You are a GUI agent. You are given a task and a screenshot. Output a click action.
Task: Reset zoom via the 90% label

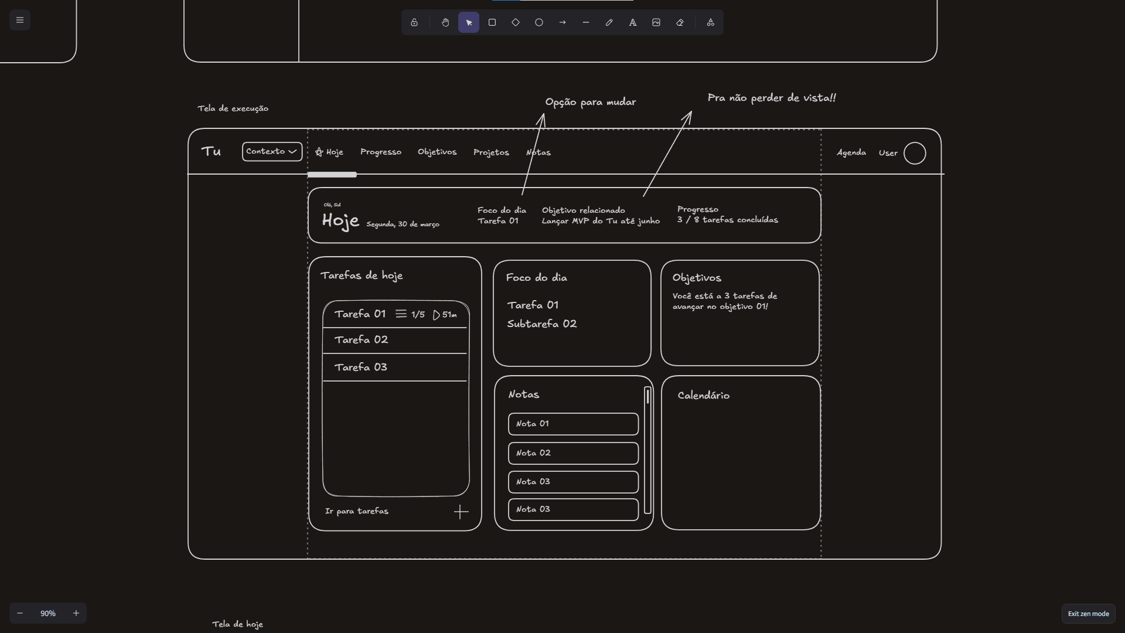coord(48,613)
